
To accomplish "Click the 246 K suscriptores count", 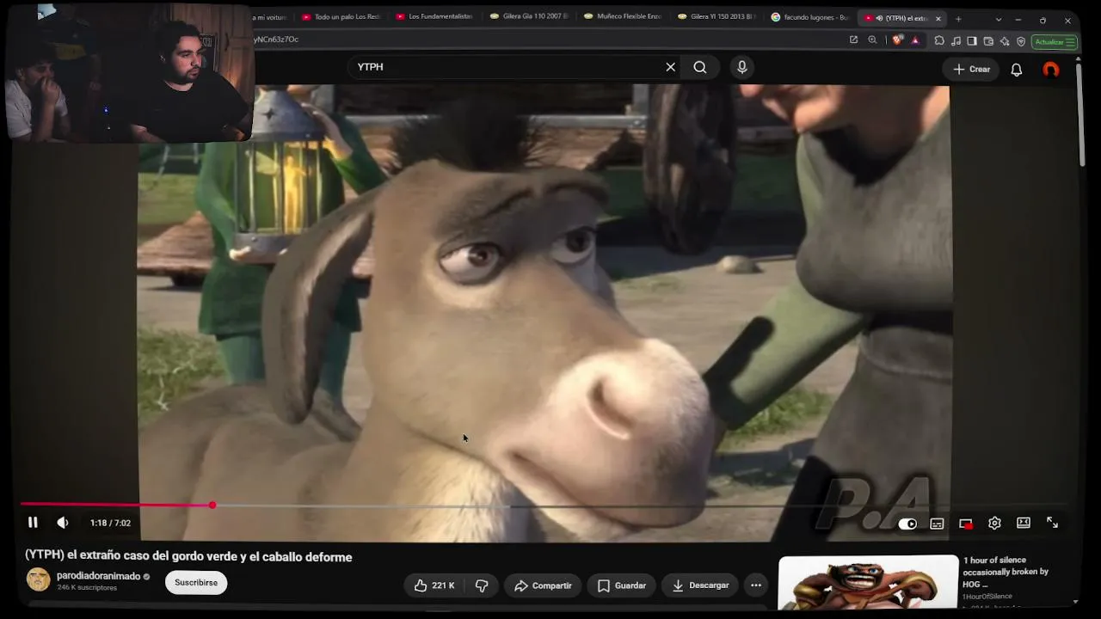I will [87, 588].
